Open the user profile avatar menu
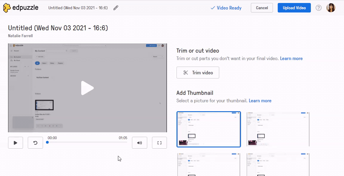Screen dimensions: 344x176 tap(331, 8)
